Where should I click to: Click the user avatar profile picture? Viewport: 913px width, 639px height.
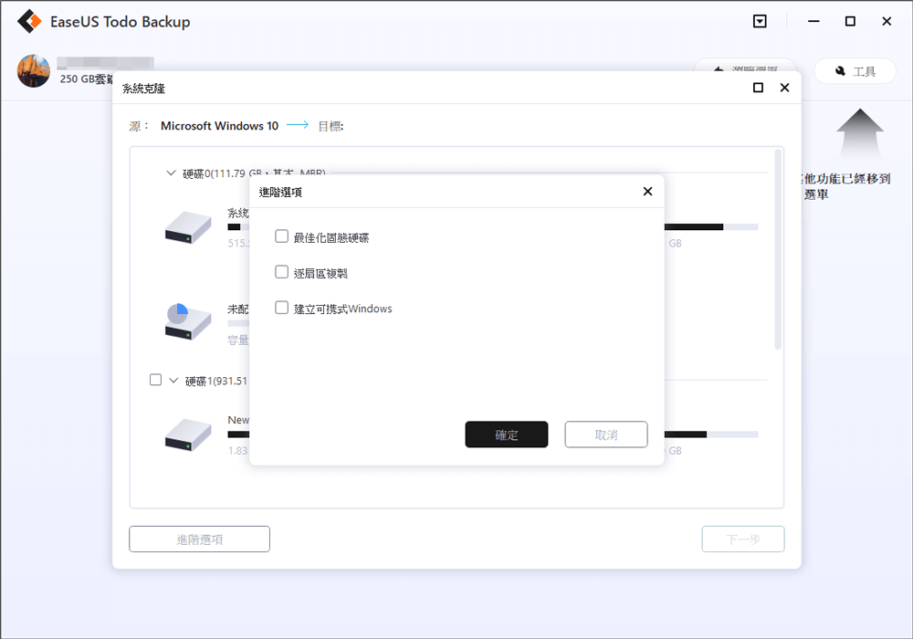pyautogui.click(x=33, y=70)
